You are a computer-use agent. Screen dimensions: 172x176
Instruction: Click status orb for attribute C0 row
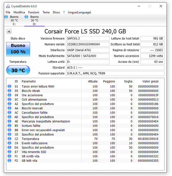(9, 134)
